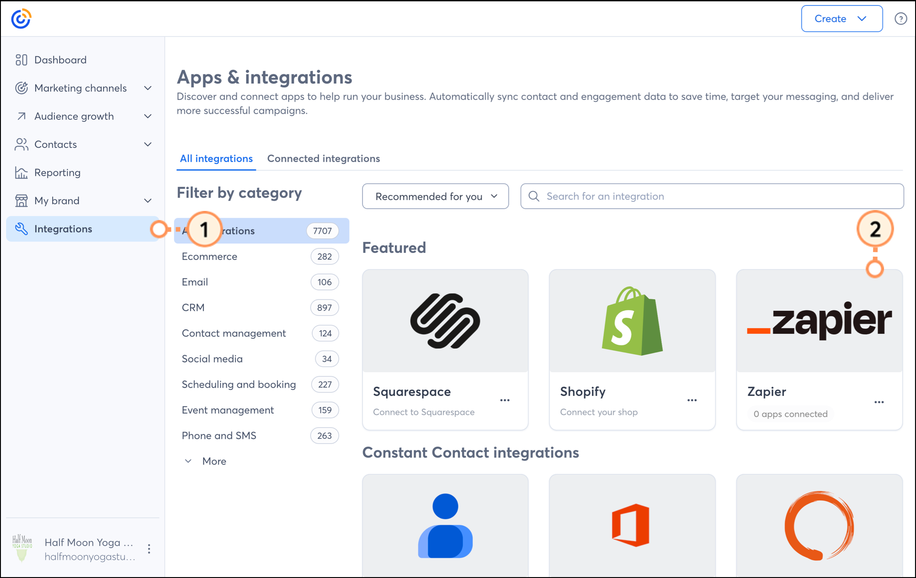916x578 pixels.
Task: Click the Dashboard sidebar icon
Action: (x=21, y=60)
